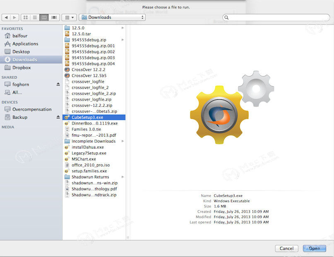Select crossover_logfile_2.zip archive
Viewport: 334px width, 257px height.
94,94
